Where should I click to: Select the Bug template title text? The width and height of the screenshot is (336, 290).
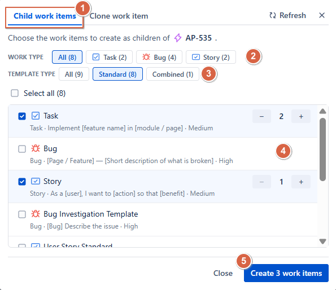(x=50, y=148)
